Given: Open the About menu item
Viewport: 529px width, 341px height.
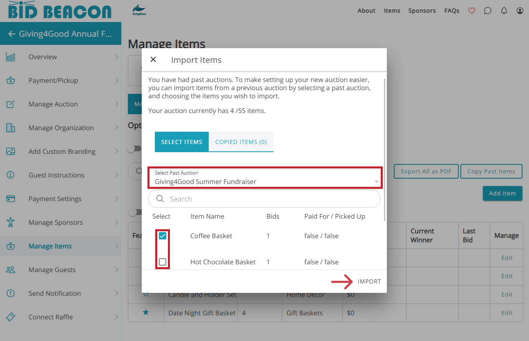Looking at the screenshot, I should [x=366, y=11].
